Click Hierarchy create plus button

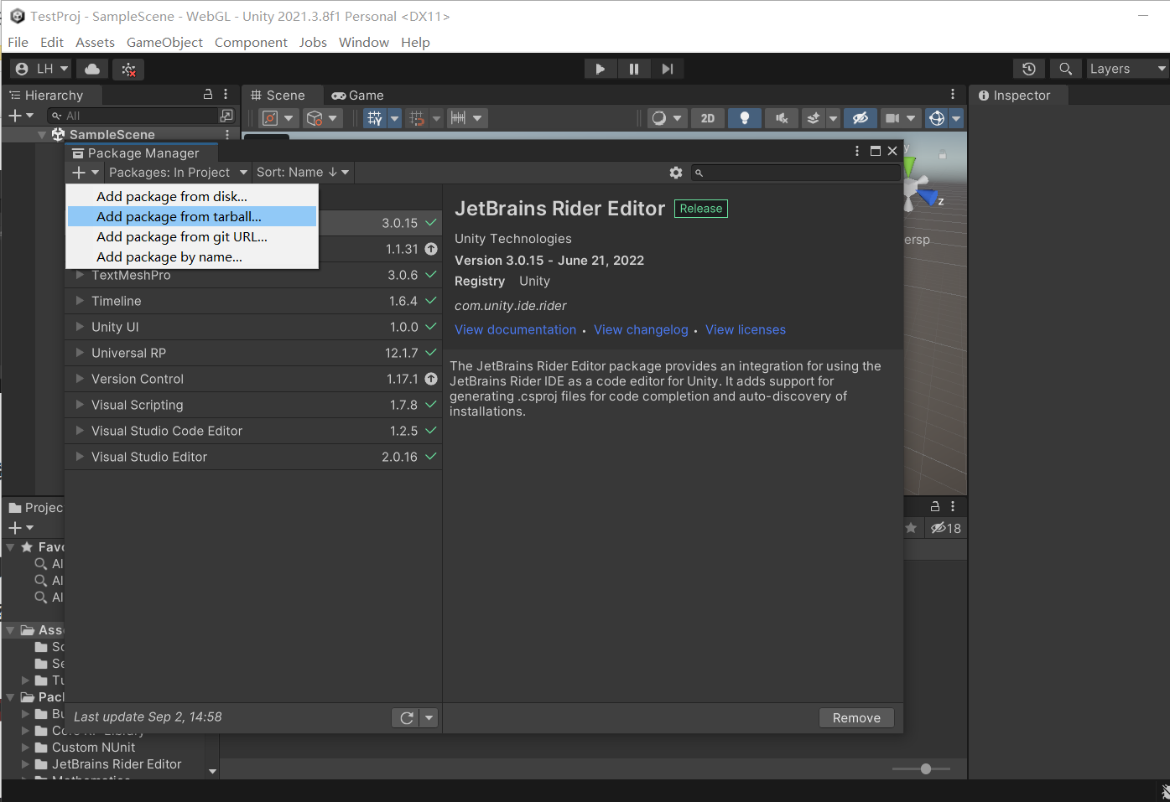20,116
